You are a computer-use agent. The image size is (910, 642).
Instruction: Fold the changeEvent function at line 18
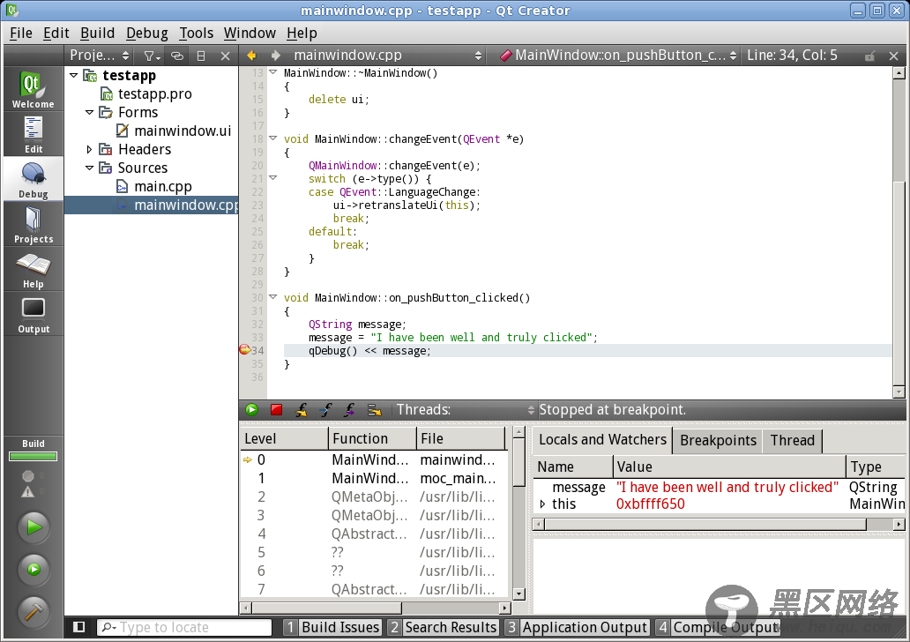click(272, 138)
